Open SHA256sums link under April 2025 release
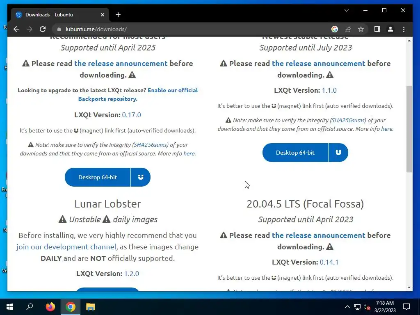The image size is (420, 315). click(x=150, y=145)
